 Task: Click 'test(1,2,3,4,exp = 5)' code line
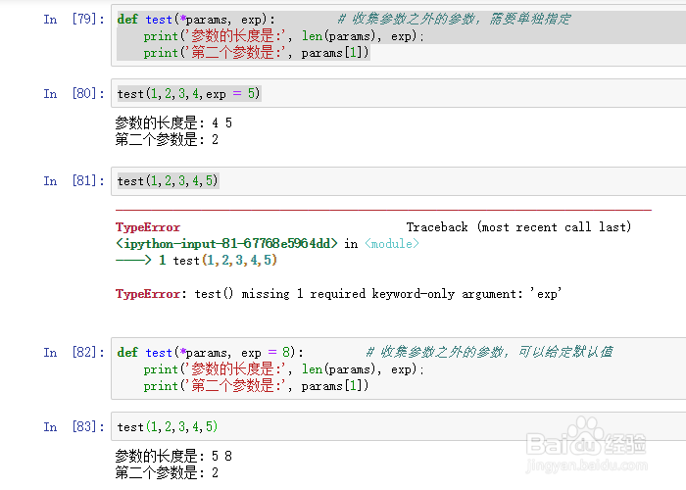[x=188, y=94]
